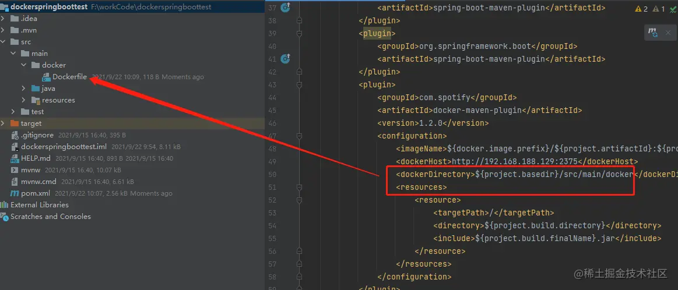
Task: Select pom.xml in the project tree
Action: [36, 193]
